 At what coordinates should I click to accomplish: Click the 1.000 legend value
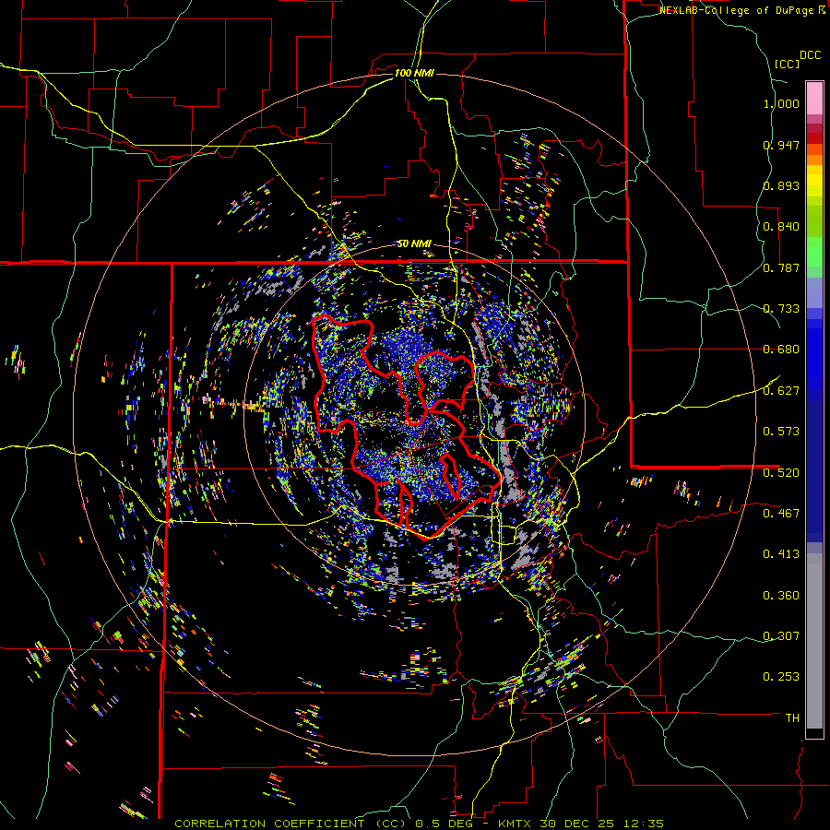(x=781, y=103)
